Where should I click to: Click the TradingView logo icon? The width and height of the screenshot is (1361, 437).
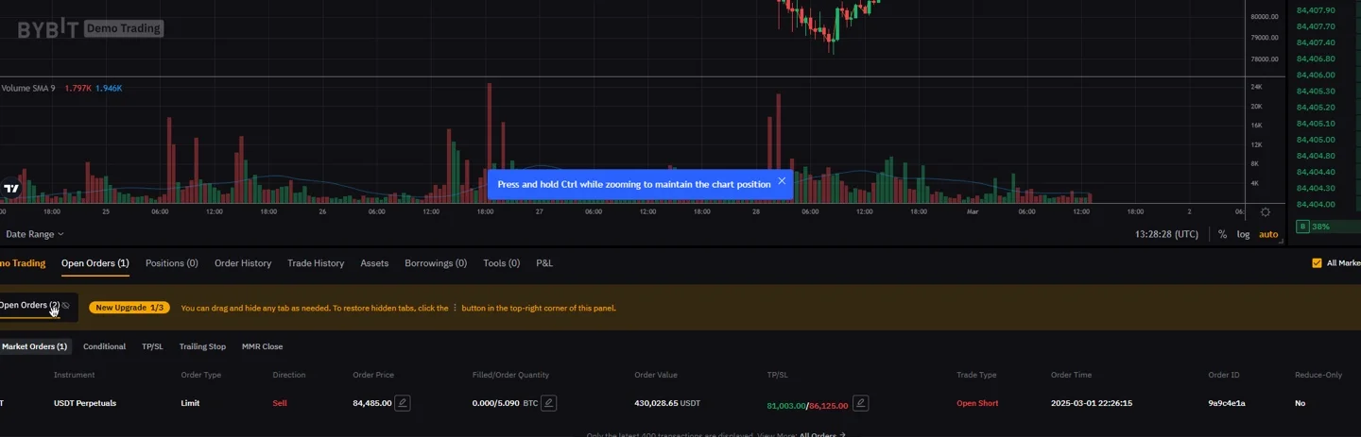coord(11,188)
